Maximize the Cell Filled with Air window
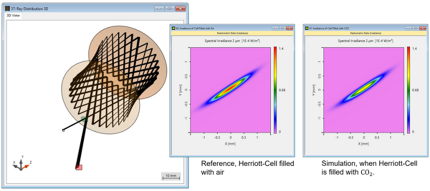The image size is (430, 191). [x=282, y=28]
